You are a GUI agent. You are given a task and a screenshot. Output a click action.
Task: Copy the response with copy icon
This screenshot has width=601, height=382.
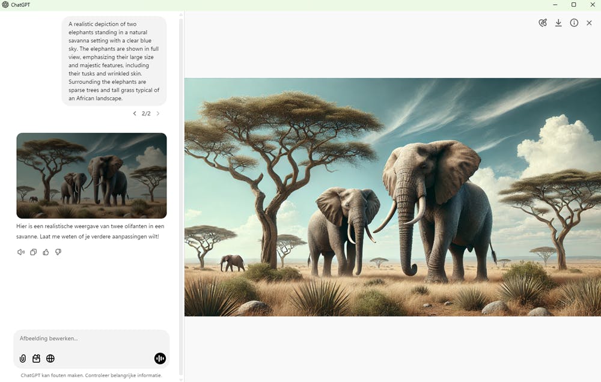[33, 252]
